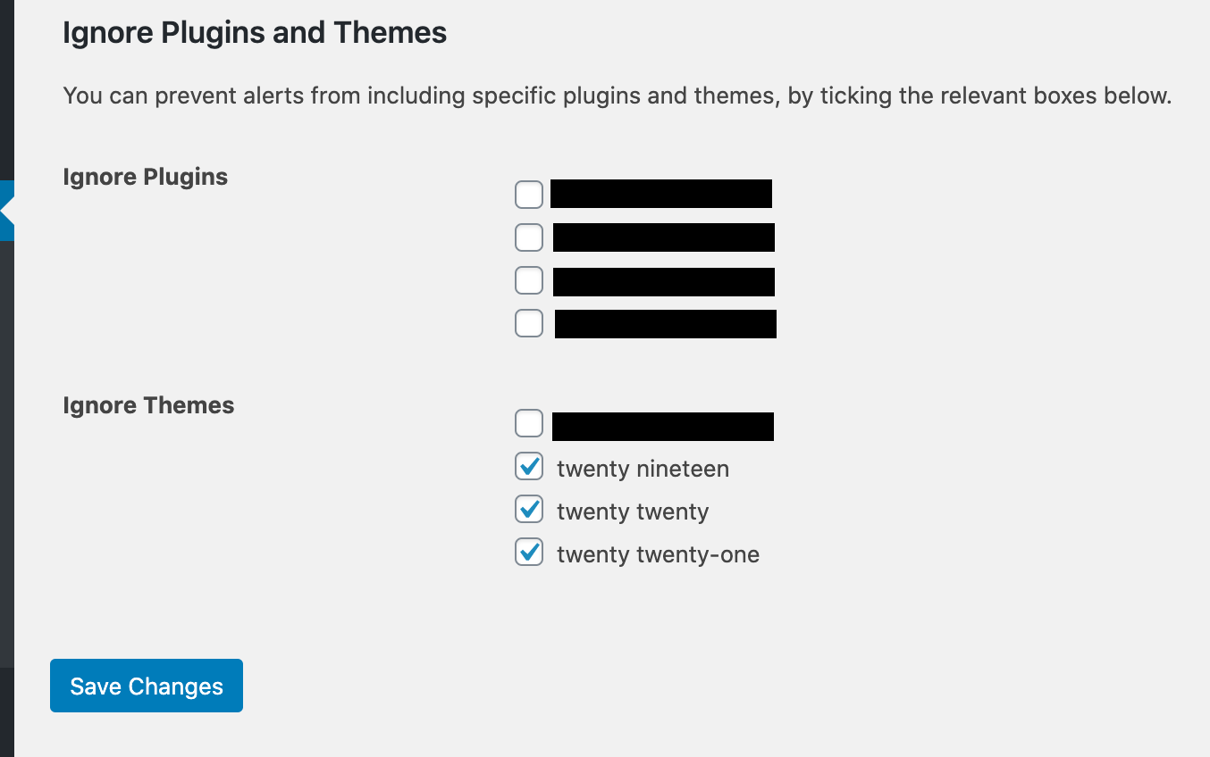The height and width of the screenshot is (757, 1210).
Task: Check the fourth Ignore Plugins checkbox
Action: pyautogui.click(x=529, y=323)
